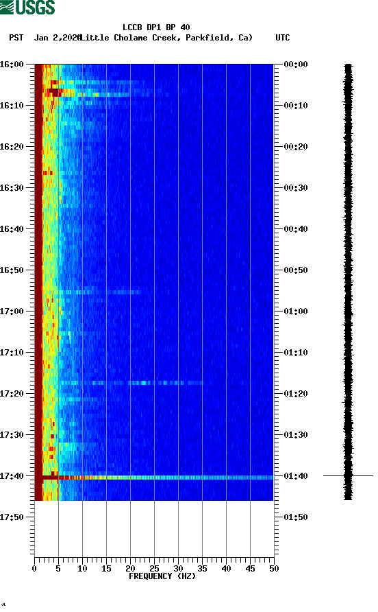
Task: Click the '16:50' PST time label
Action: pyautogui.click(x=12, y=270)
